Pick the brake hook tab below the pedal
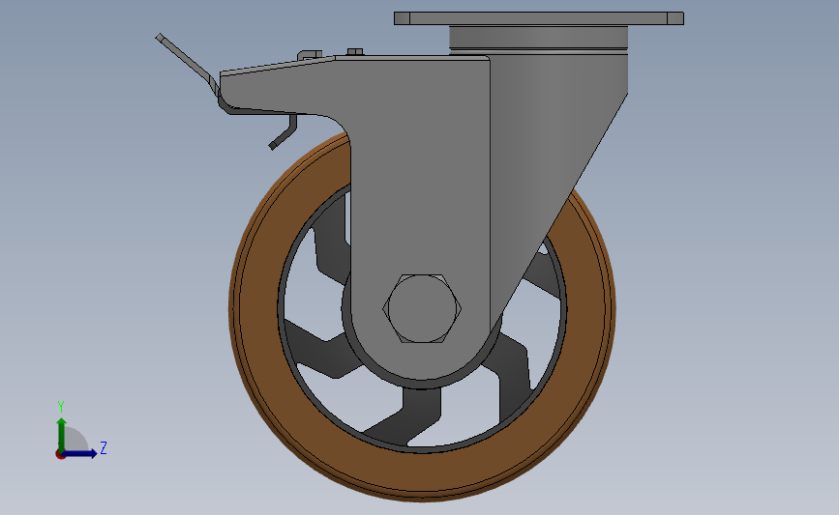The image size is (839, 515). [x=284, y=132]
